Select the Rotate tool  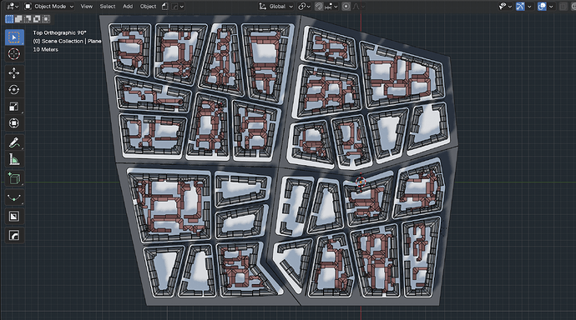click(x=14, y=90)
